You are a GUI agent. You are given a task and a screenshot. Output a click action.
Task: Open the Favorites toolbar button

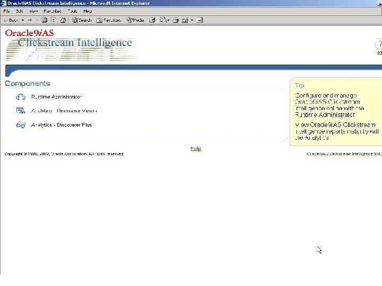[x=109, y=20]
